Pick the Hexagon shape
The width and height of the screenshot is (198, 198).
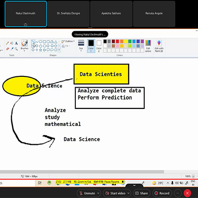tap(44, 46)
